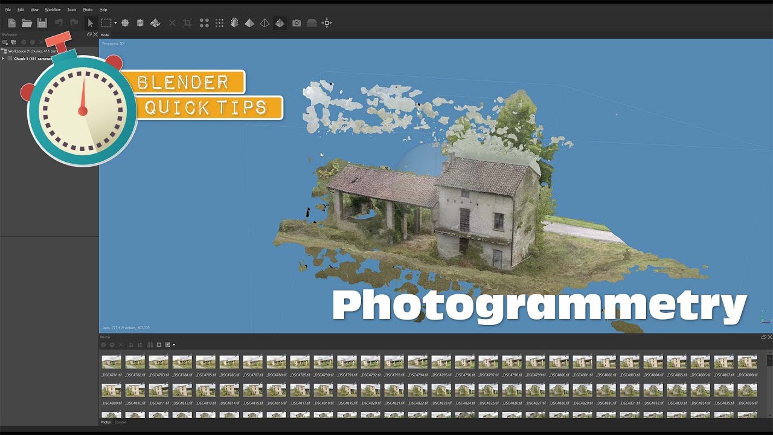Open the Edit menu
The width and height of the screenshot is (773, 435).
tap(21, 10)
